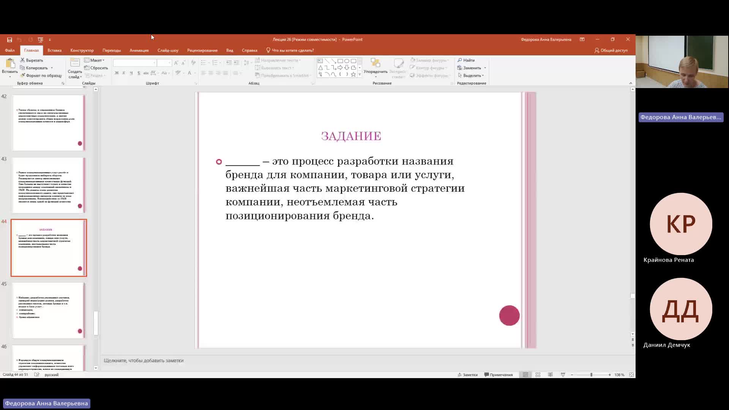Open the Copy (Копировать) dropdown arrow
The height and width of the screenshot is (410, 729).
pos(52,68)
